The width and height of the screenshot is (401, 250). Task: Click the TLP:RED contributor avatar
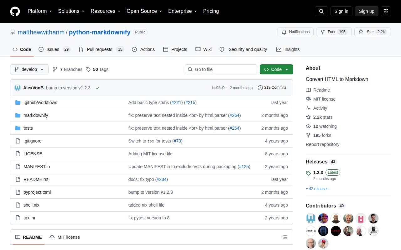[336, 231]
